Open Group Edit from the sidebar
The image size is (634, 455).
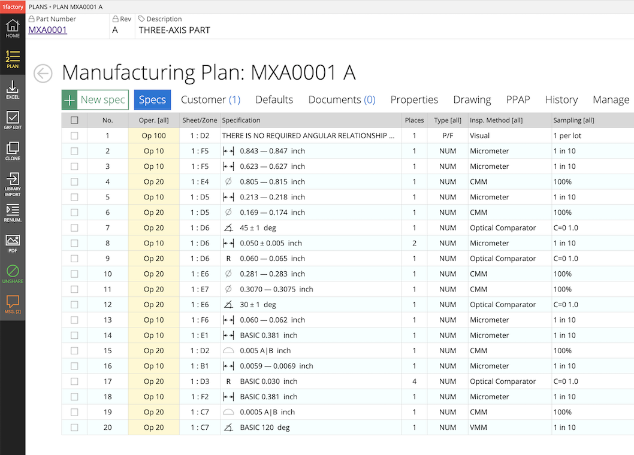click(12, 119)
